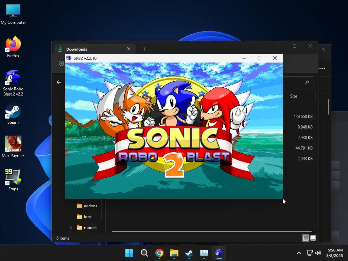Select the models folder in tree
The height and width of the screenshot is (261, 348).
pyautogui.click(x=87, y=228)
